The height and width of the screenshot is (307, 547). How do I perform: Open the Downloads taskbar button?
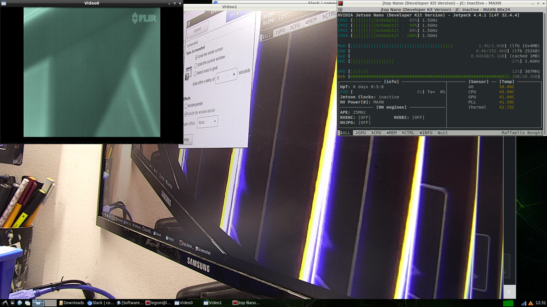[72, 303]
